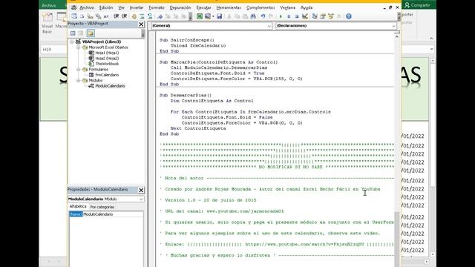
Task: Open Object Browser from the toolbar icon
Action: pyautogui.click(x=330, y=16)
